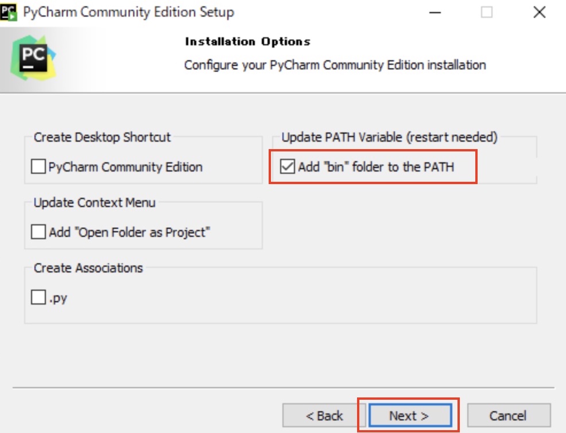This screenshot has height=433, width=566.
Task: Click the "Installation Options" heading
Action: click(247, 41)
